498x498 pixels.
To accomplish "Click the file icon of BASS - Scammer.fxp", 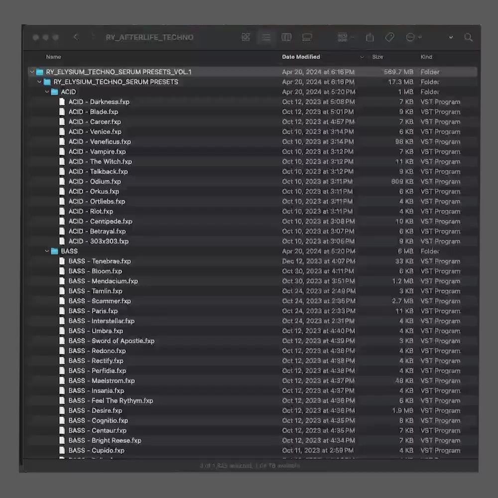I will pyautogui.click(x=62, y=301).
